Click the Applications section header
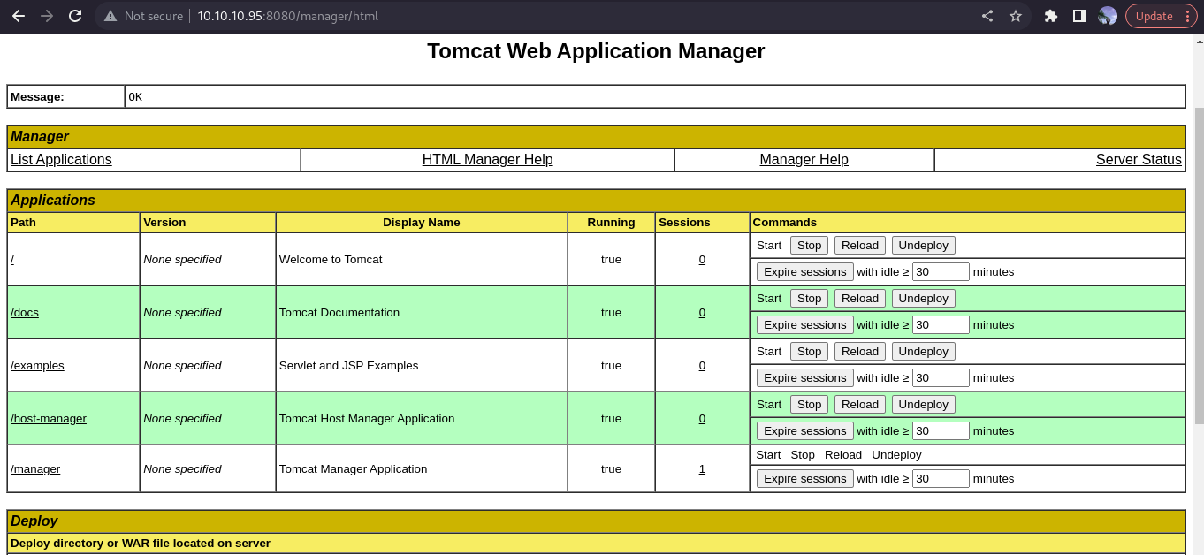Screen dimensions: 1204x555 click(596, 201)
